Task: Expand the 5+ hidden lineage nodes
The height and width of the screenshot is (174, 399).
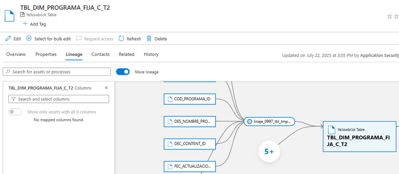Action: point(269,152)
